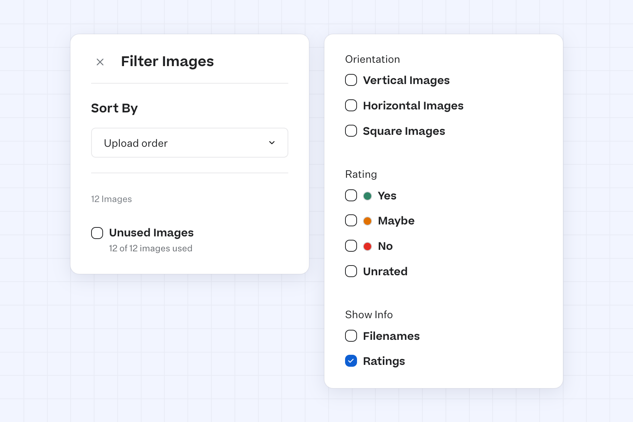Screen dimensions: 633x422
Task: Uncheck the Ratings show info checkbox
Action: 351,361
